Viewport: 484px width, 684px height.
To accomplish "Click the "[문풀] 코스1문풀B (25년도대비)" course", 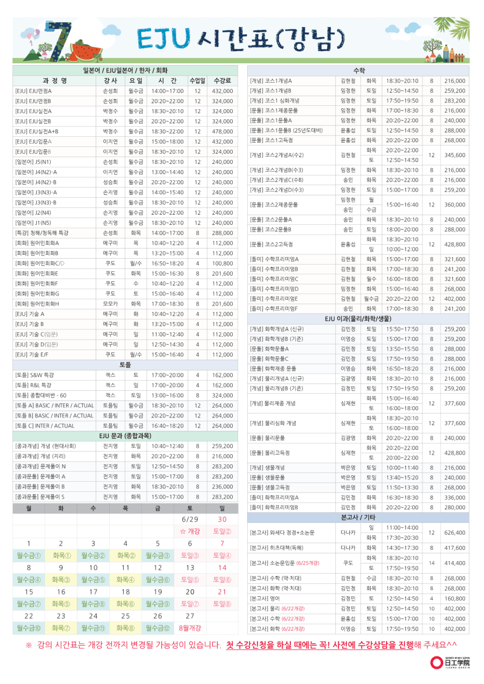I will [x=286, y=131].
